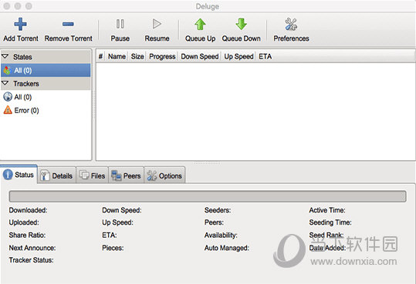Sort torrents by Down Speed column
416x284 pixels.
click(200, 56)
